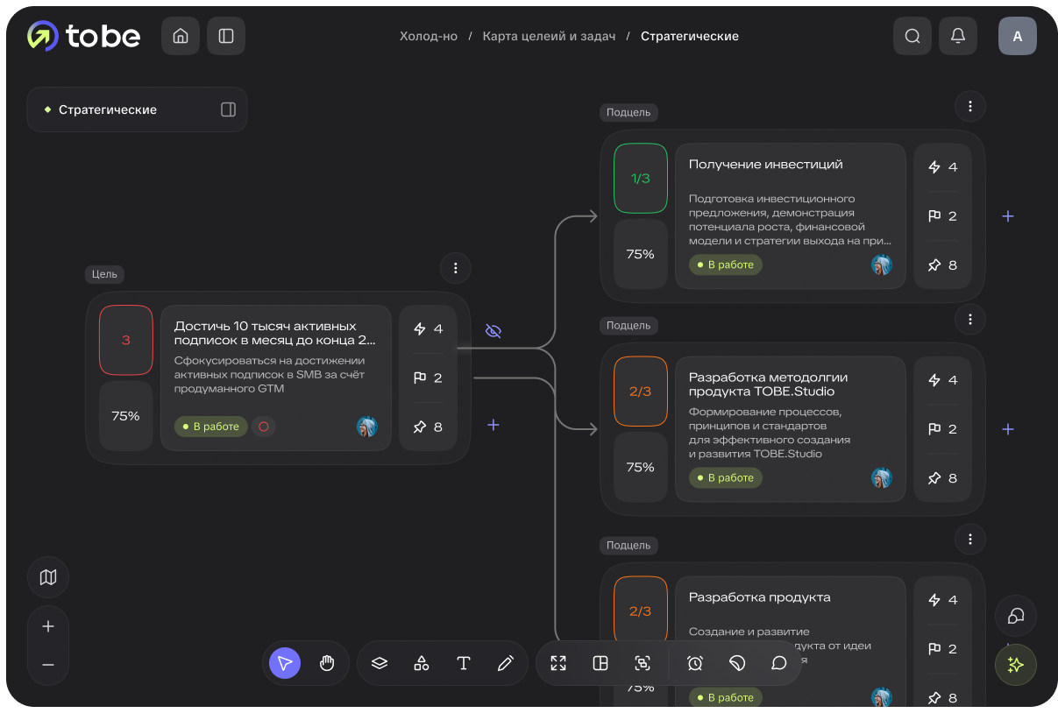
Task: Click the red '3' counter box
Action: 125,340
